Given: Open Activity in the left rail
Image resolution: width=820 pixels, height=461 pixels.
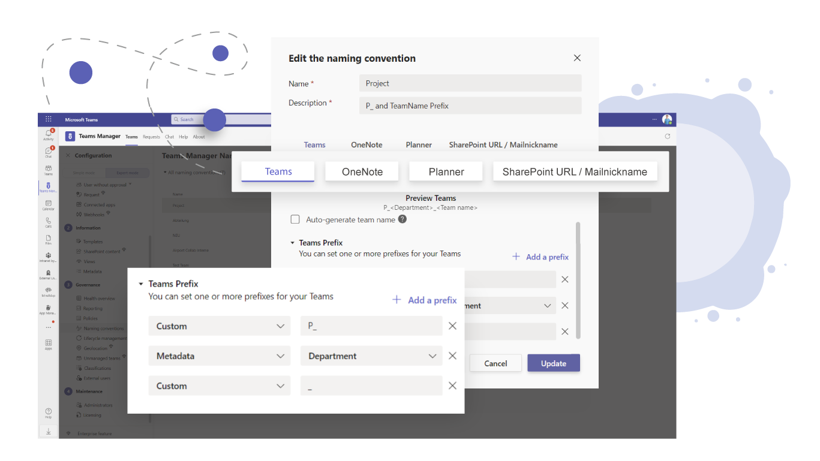Looking at the screenshot, I should click(x=49, y=135).
